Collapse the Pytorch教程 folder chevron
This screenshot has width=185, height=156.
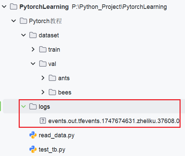14,21
